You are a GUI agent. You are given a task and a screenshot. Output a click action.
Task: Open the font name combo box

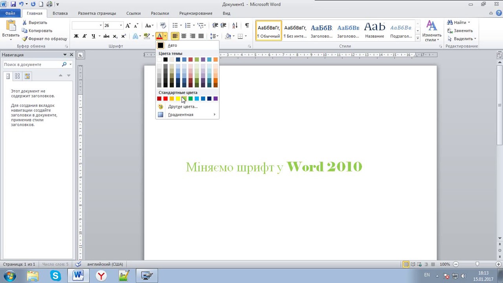[x=87, y=26]
